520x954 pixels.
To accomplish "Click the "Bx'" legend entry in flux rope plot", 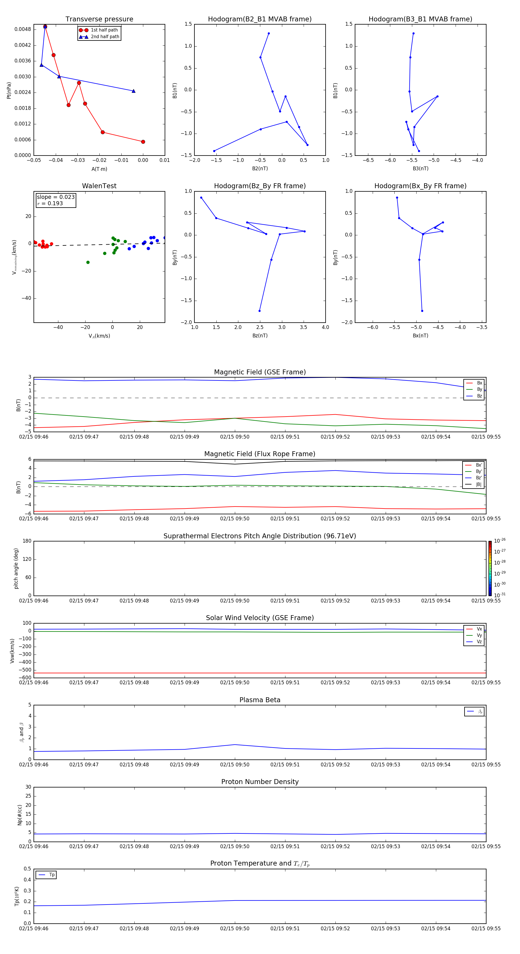I will (x=473, y=465).
